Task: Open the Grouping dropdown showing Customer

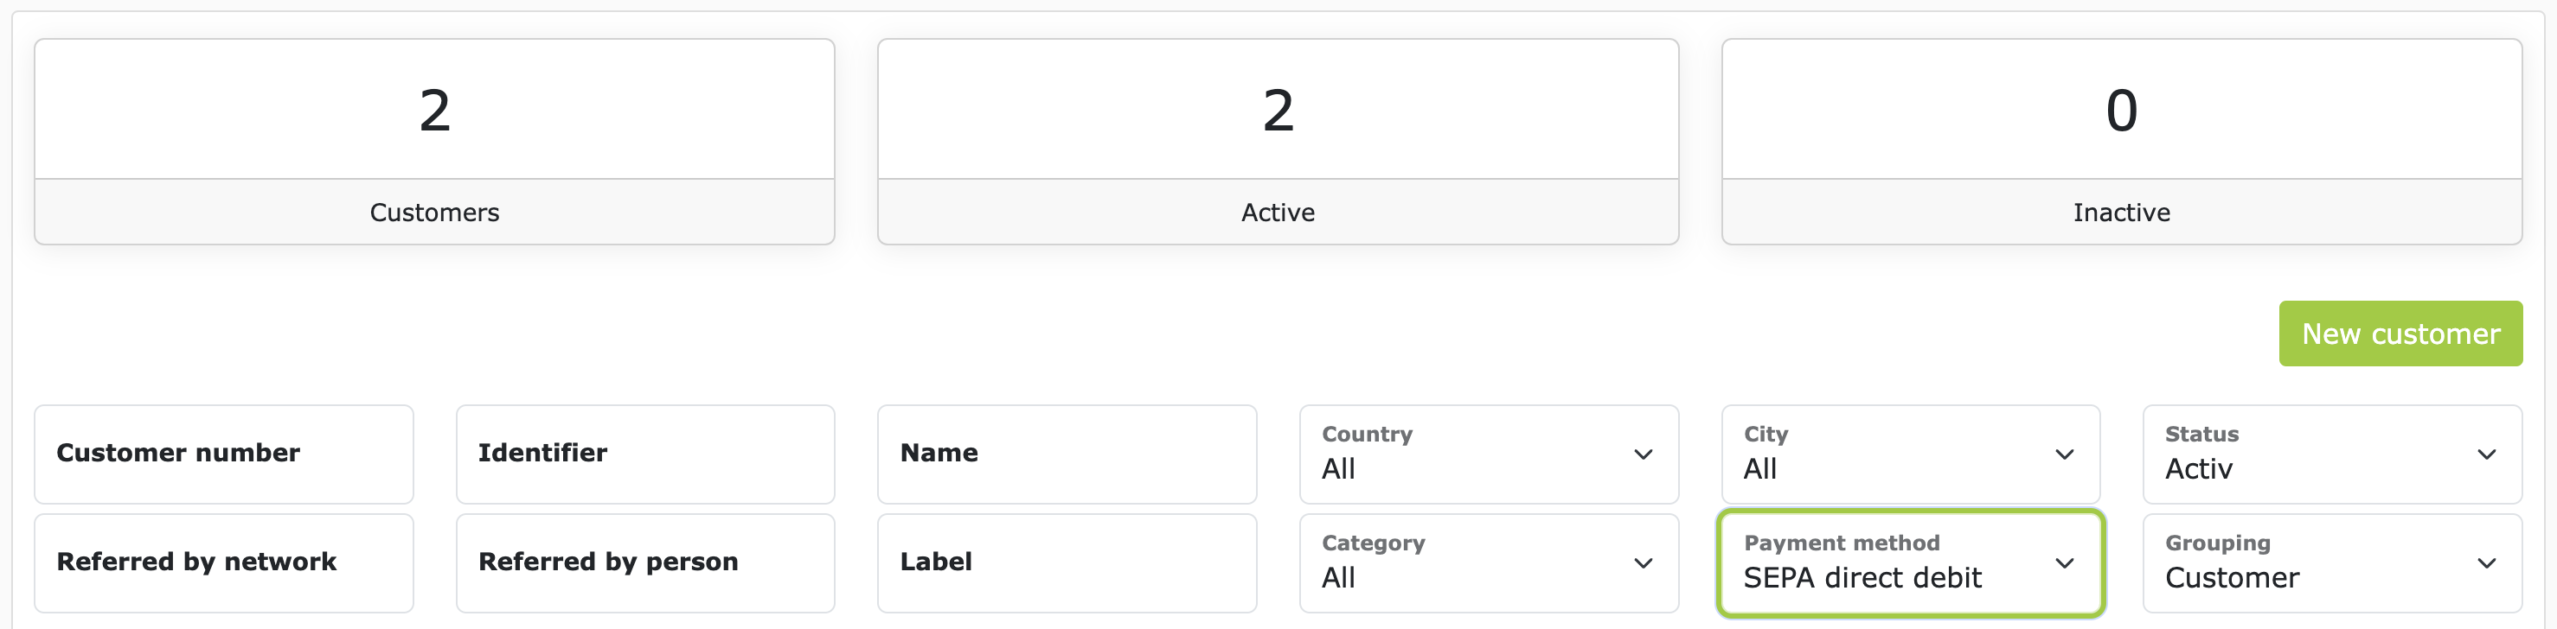Action: tap(2332, 563)
